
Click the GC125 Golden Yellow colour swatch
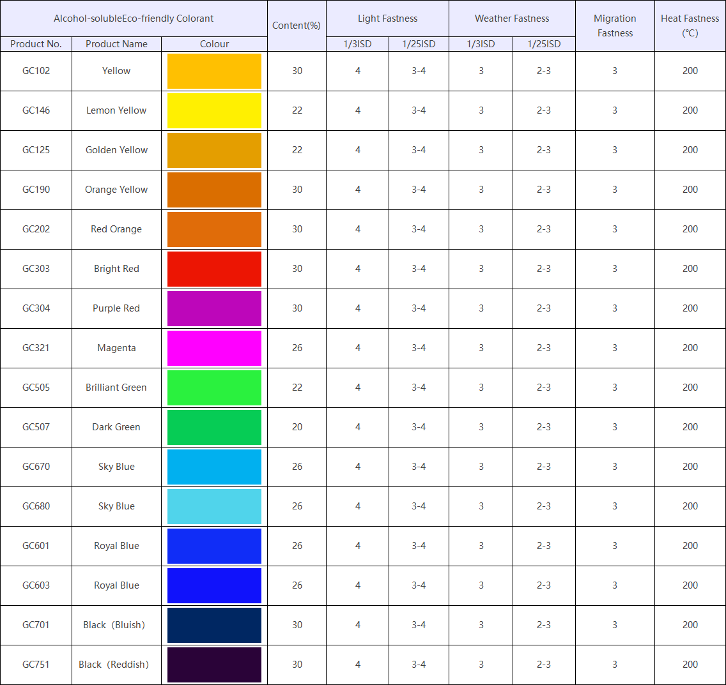214,150
